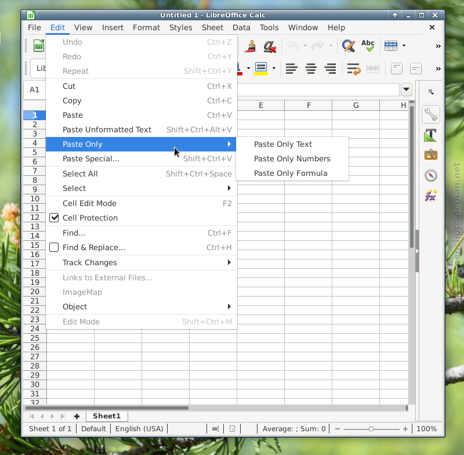Click the Align Top icon
464x455 pixels.
click(x=397, y=68)
